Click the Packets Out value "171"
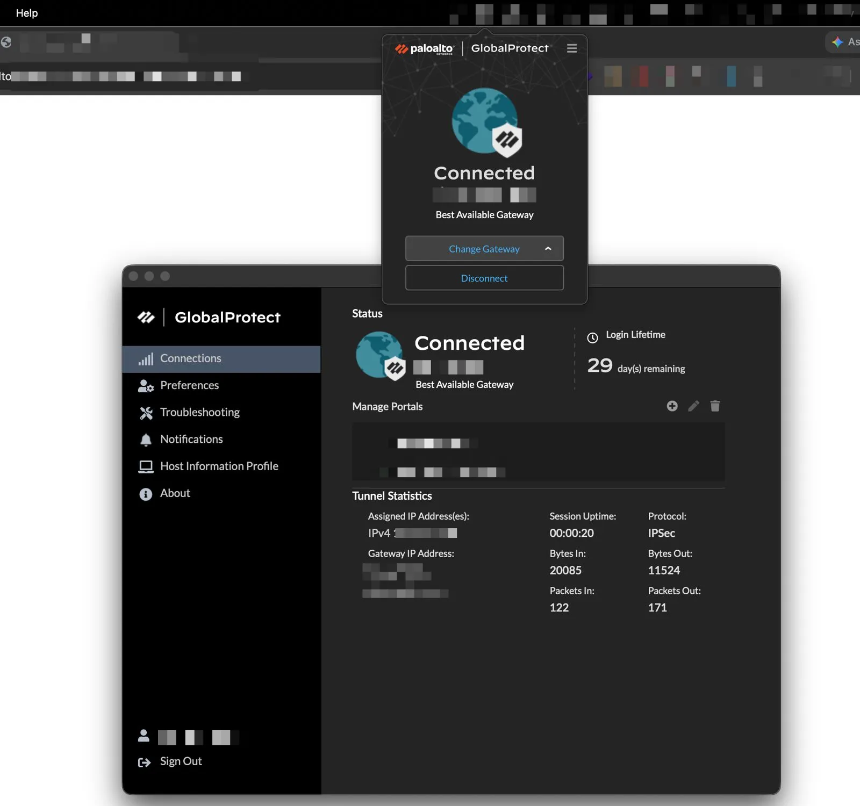This screenshot has height=806, width=860. coord(657,608)
